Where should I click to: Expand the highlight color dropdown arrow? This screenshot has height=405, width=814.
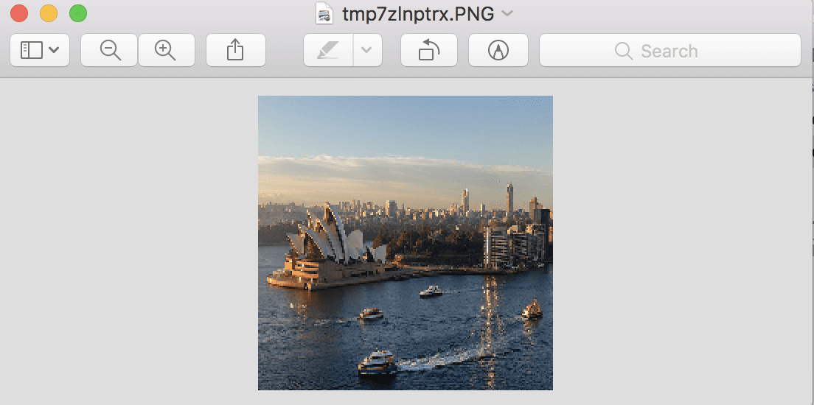pos(367,50)
